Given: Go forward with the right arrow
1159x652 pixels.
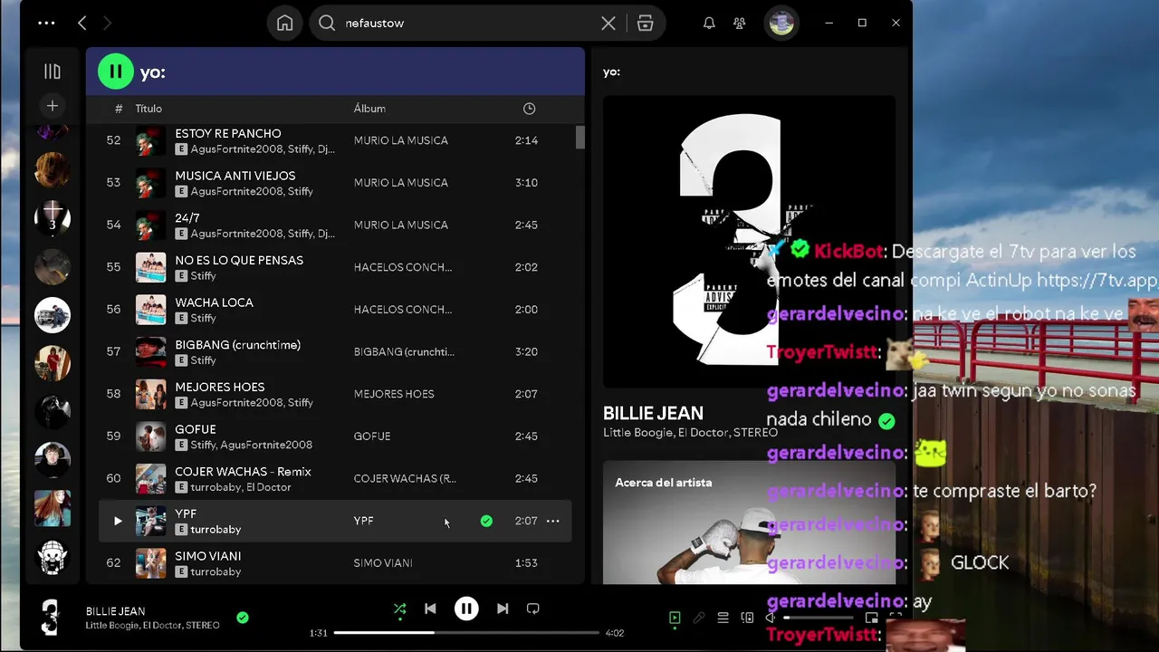Looking at the screenshot, I should [108, 24].
